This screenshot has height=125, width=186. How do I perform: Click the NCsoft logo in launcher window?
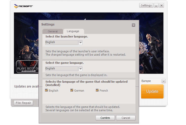click(23, 6)
